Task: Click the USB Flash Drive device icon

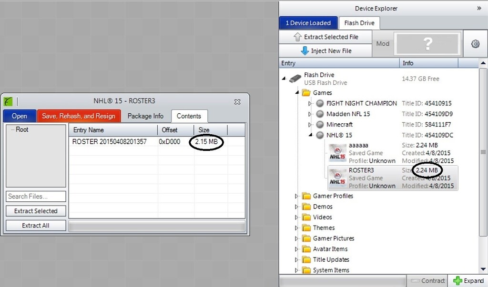Action: pos(295,79)
